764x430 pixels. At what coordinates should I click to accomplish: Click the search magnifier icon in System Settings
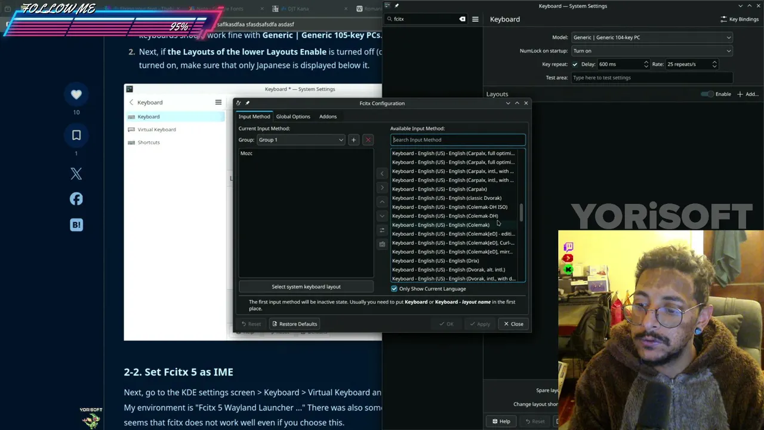point(390,19)
